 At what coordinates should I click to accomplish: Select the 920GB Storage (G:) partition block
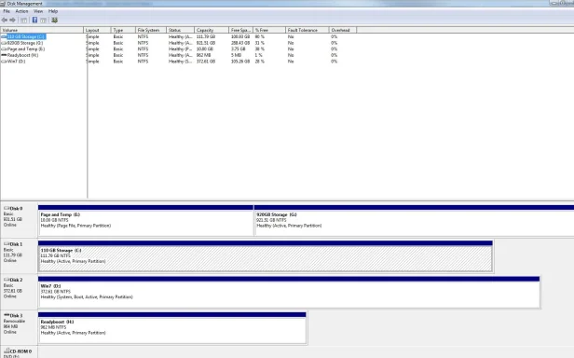click(414, 221)
